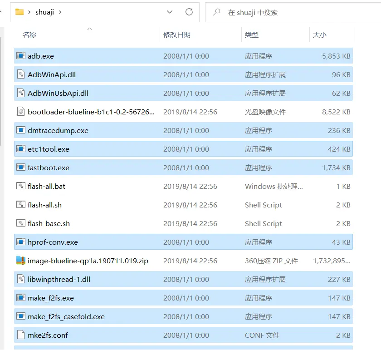The image size is (381, 350).
Task: Click the magnifier search icon
Action: coord(216,12)
